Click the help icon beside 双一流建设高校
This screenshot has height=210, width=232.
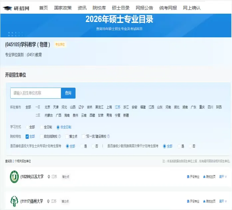click(x=108, y=136)
